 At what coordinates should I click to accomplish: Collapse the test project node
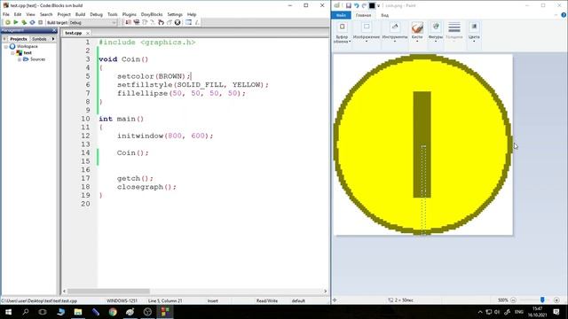click(12, 53)
